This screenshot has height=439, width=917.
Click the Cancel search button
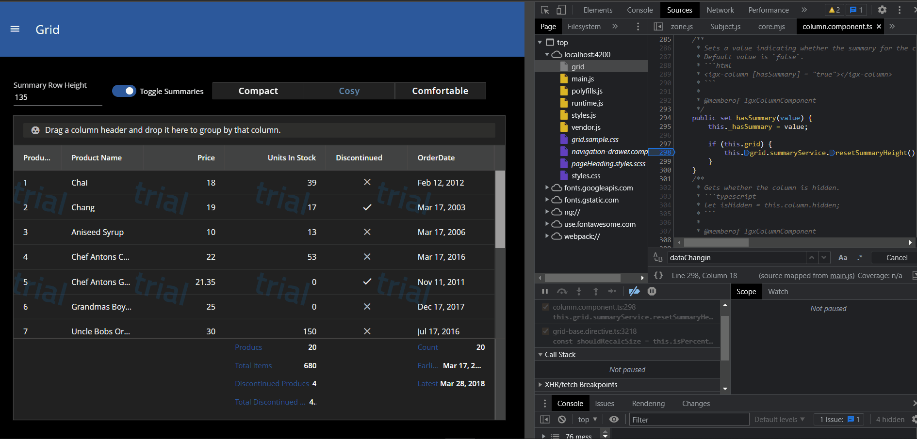(x=895, y=257)
